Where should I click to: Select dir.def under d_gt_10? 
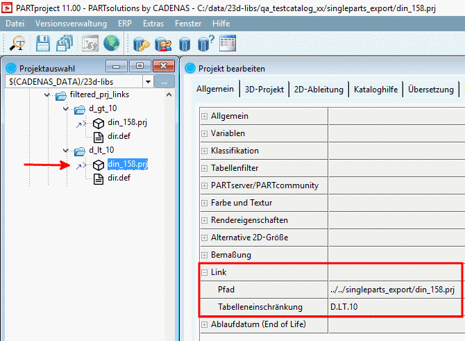click(119, 136)
